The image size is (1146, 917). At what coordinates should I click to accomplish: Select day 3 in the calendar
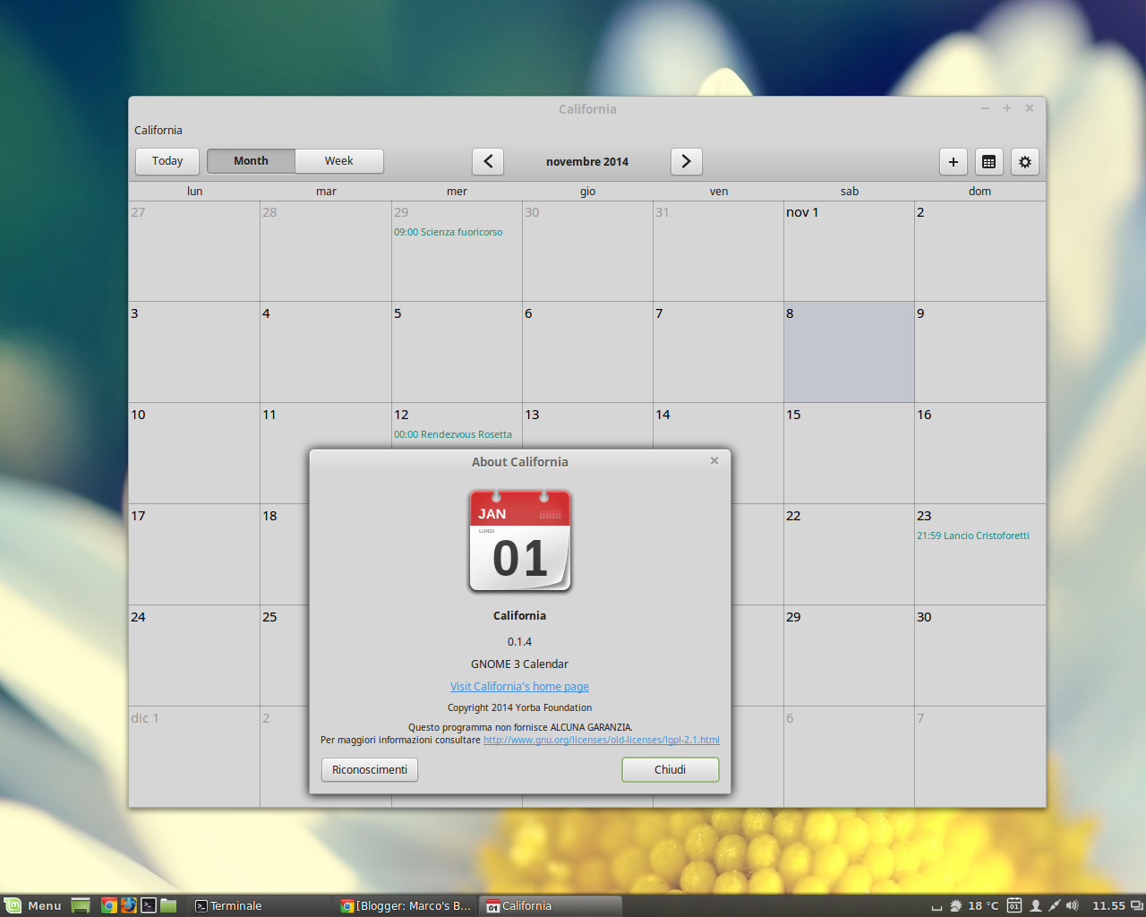[x=194, y=352]
